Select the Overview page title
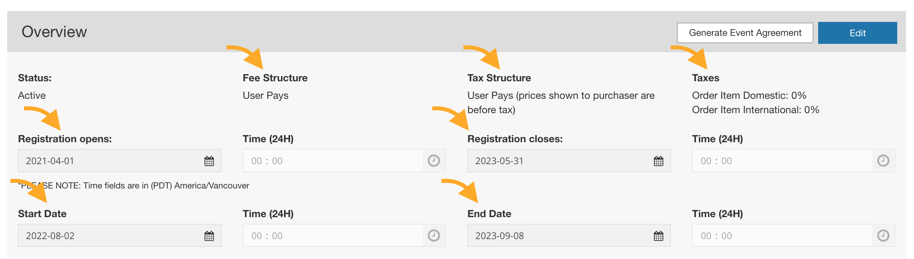This screenshot has width=914, height=259. (x=54, y=32)
